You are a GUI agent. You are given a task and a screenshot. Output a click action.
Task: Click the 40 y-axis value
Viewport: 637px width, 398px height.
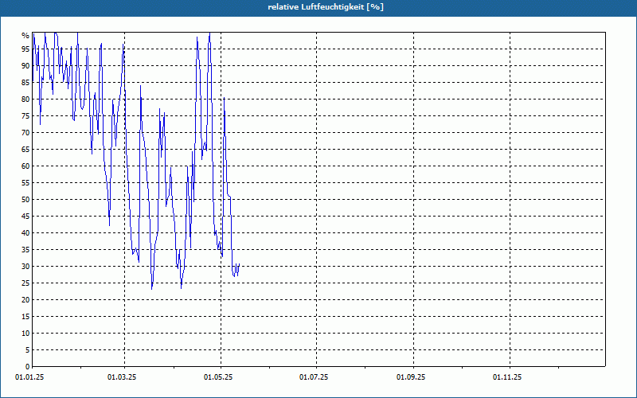point(25,232)
